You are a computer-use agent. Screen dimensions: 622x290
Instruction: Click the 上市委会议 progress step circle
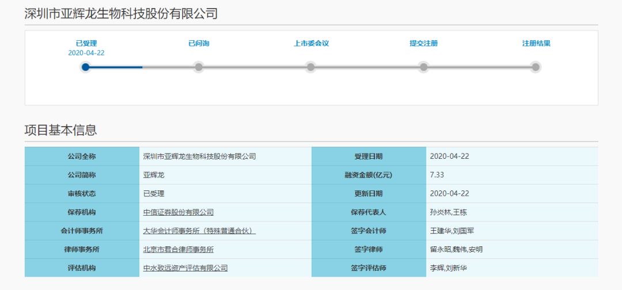click(x=311, y=67)
